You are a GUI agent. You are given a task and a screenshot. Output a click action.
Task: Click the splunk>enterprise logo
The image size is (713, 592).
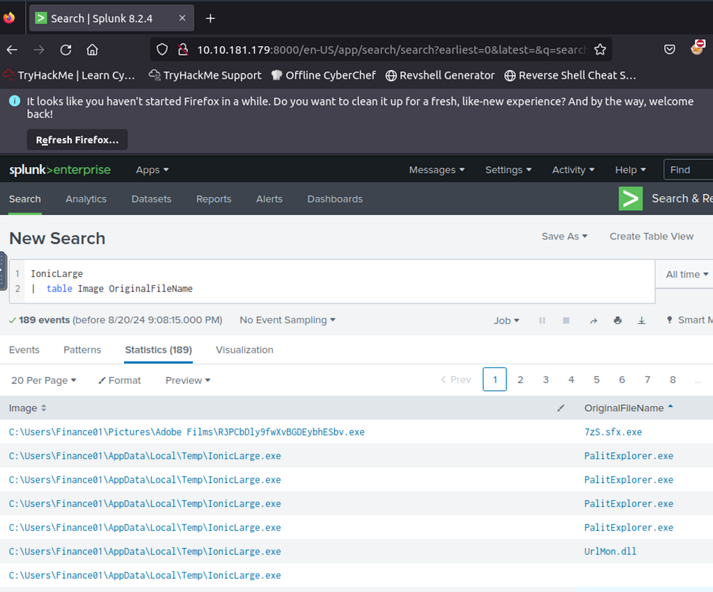pyautogui.click(x=60, y=170)
